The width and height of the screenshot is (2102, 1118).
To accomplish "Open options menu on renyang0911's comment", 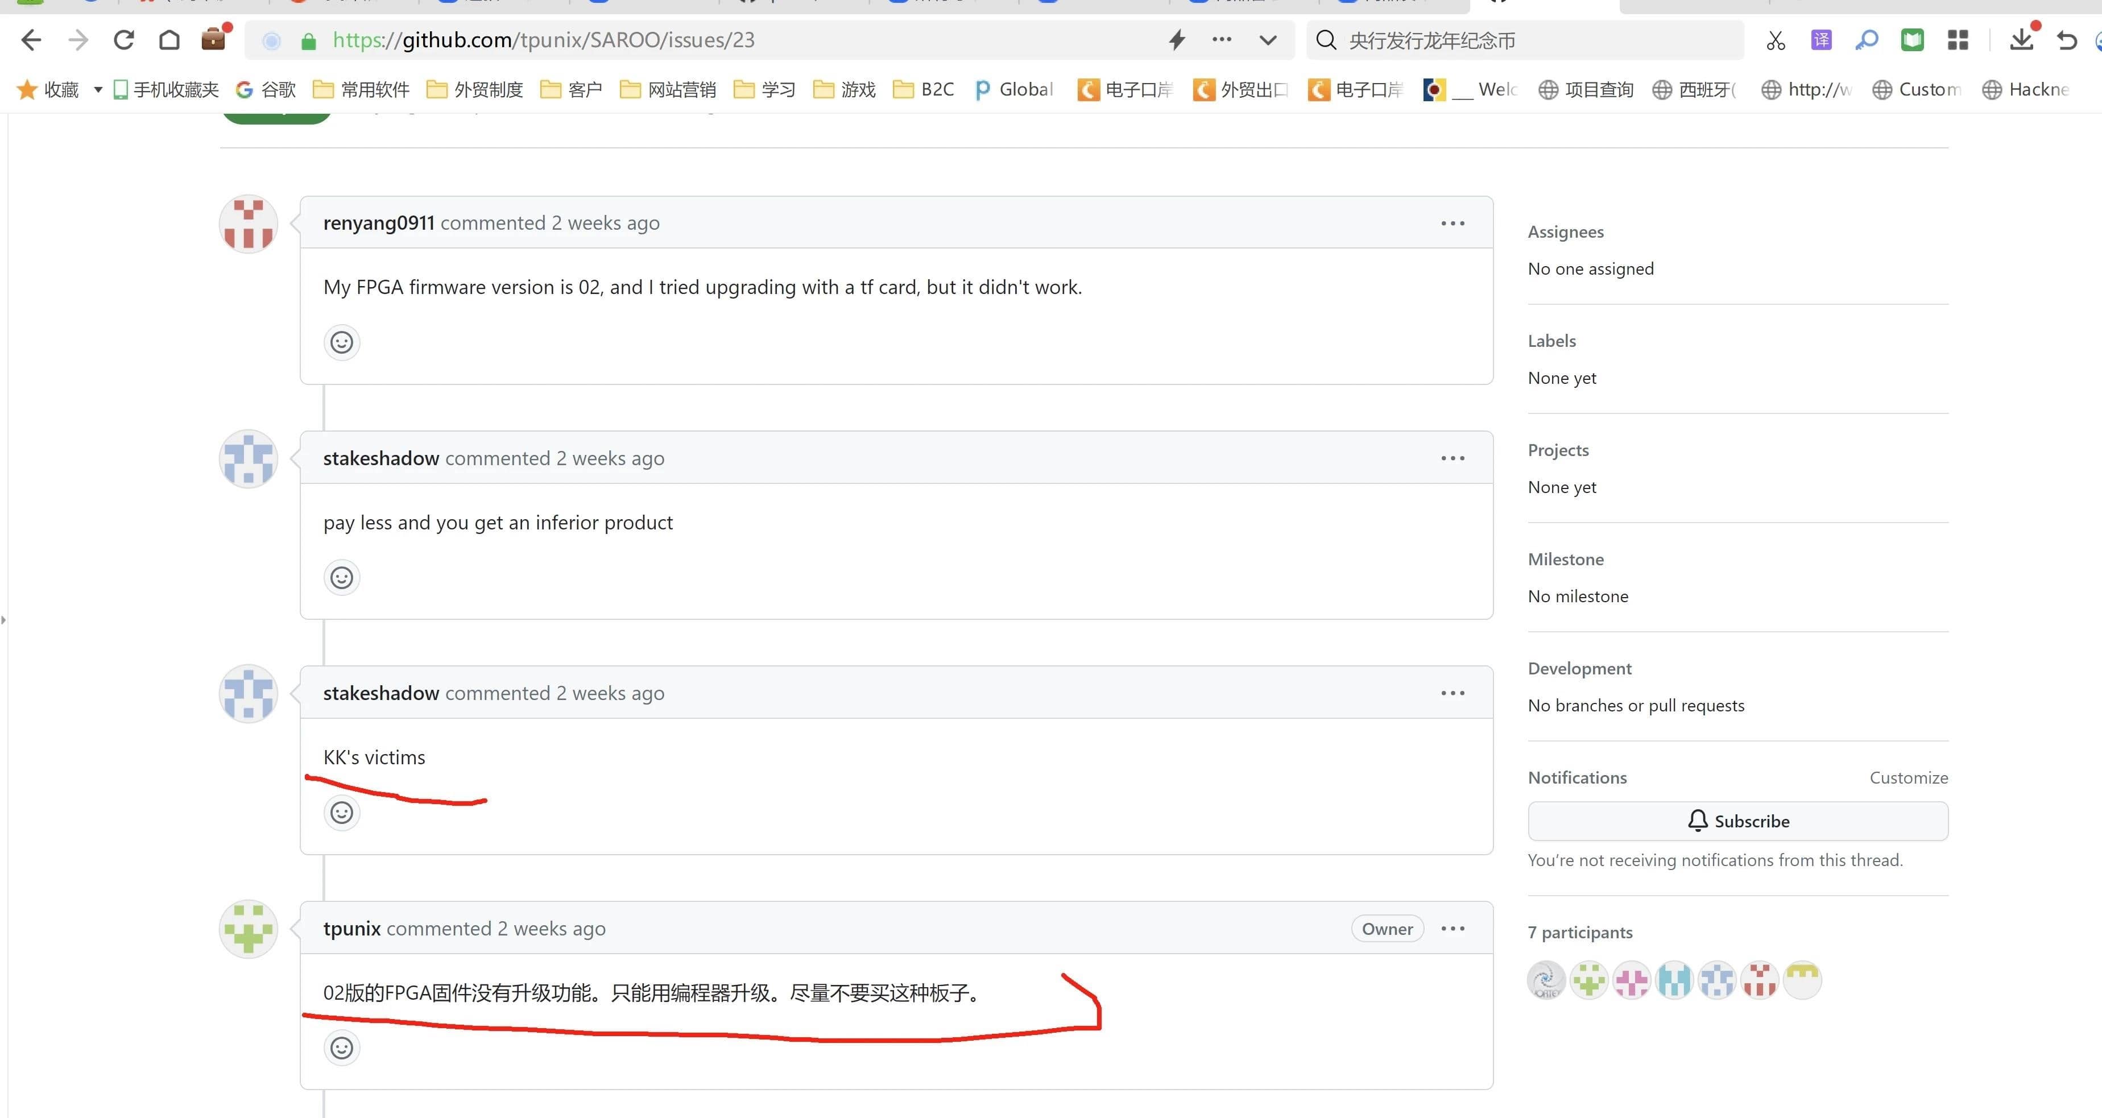I will coord(1453,223).
